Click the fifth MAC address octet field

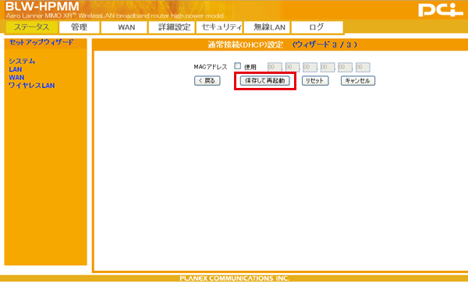[x=345, y=67]
